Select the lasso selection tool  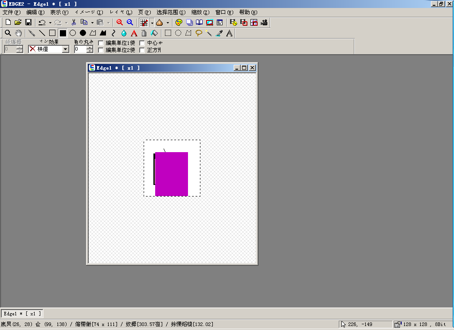click(x=199, y=33)
